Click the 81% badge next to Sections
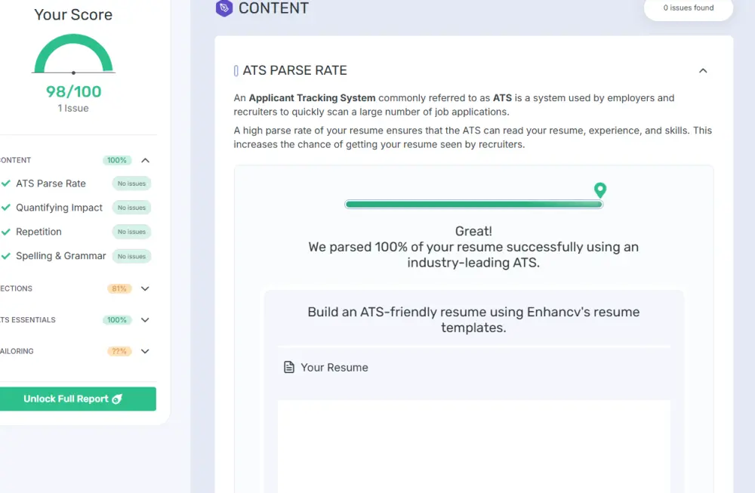The width and height of the screenshot is (755, 493). pos(119,289)
